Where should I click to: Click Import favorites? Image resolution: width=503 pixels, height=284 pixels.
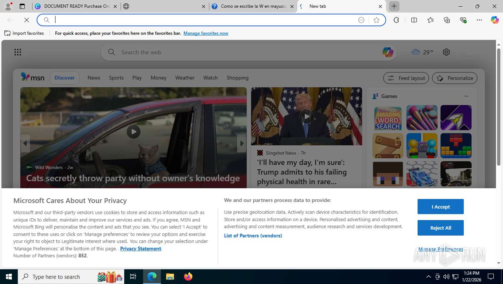tap(24, 33)
